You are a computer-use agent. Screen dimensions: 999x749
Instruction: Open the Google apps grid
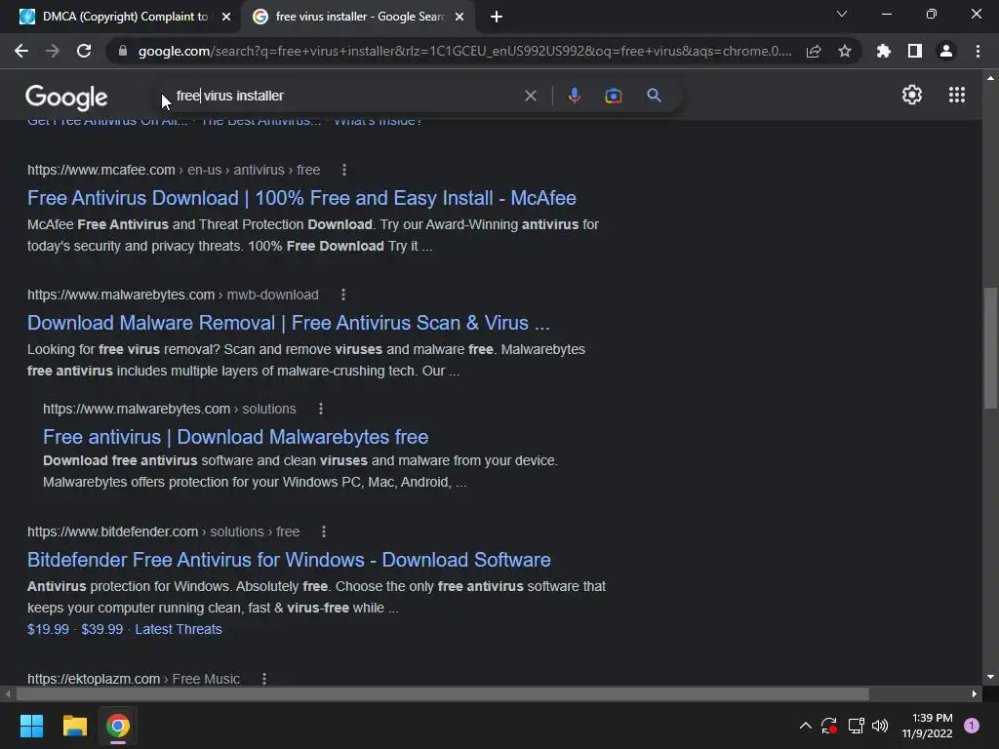point(956,95)
